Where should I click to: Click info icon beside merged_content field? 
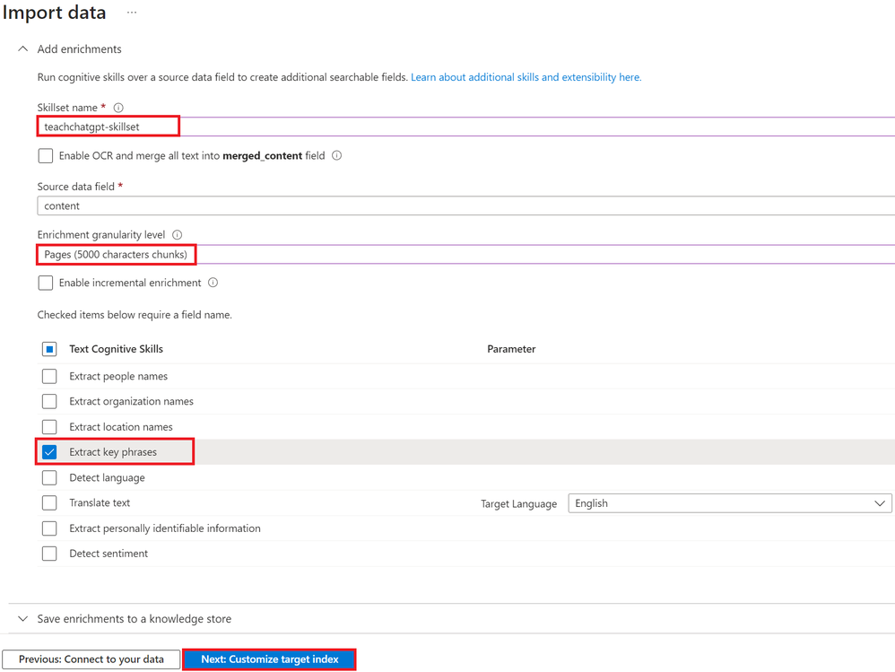(x=337, y=155)
